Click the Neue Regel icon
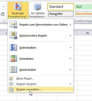The width and height of the screenshot is (92, 101). pyautogui.click(x=11, y=78)
